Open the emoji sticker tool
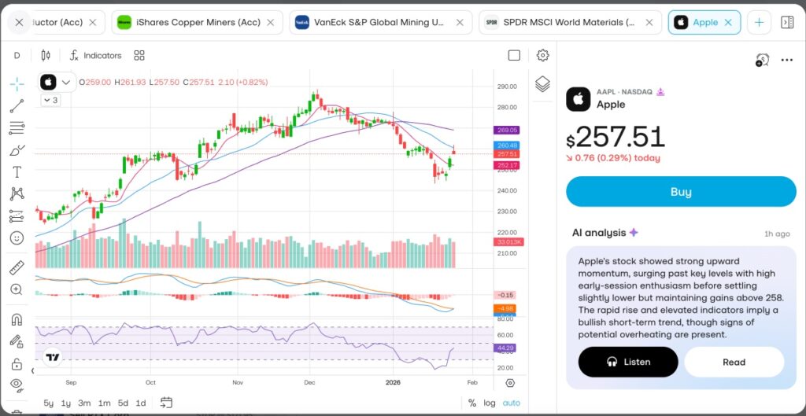This screenshot has height=416, width=806. click(x=17, y=237)
